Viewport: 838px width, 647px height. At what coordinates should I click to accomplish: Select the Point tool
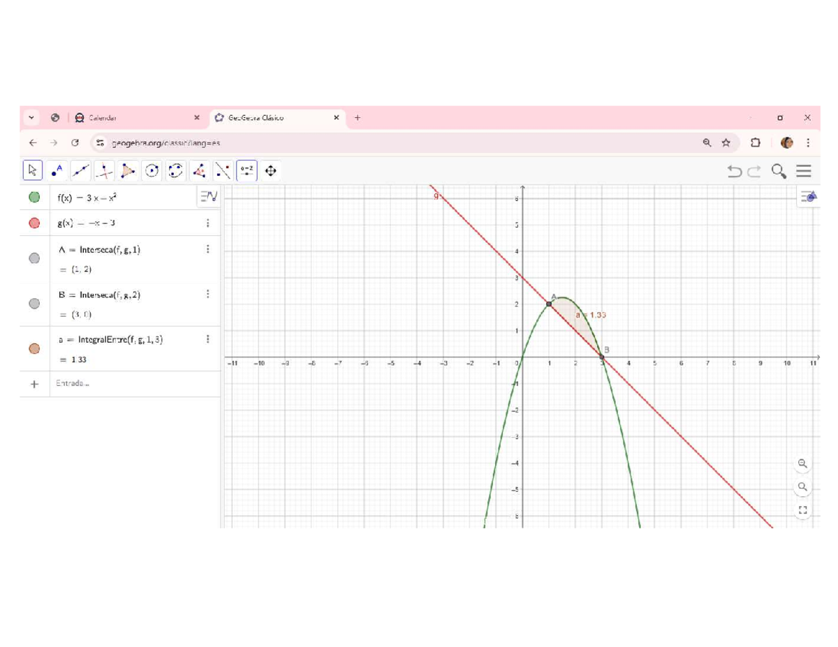point(55,170)
